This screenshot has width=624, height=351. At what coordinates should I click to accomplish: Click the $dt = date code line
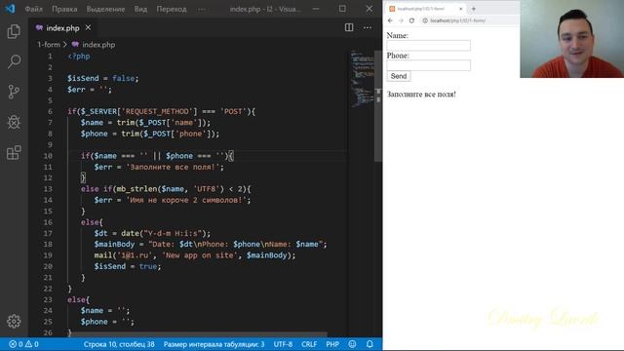(152, 234)
